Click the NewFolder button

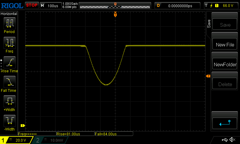tap(225, 64)
